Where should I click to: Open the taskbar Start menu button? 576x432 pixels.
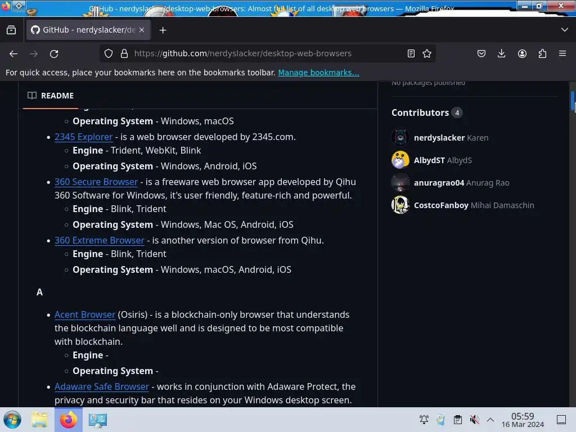pyautogui.click(x=12, y=420)
